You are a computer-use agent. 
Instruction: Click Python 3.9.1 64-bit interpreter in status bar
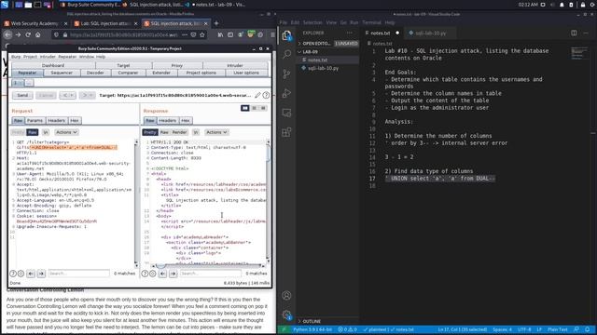312,329
